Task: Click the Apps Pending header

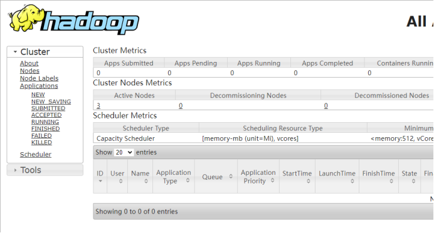Action: click(x=196, y=63)
